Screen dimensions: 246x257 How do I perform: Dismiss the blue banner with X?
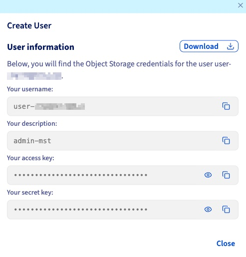241,5
